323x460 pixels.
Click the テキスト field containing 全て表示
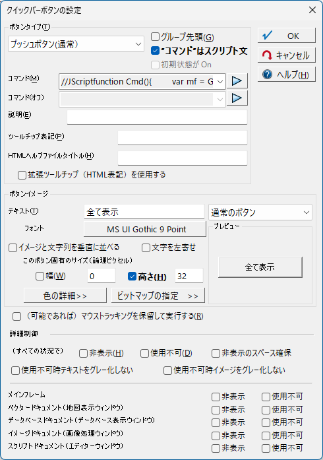(144, 212)
